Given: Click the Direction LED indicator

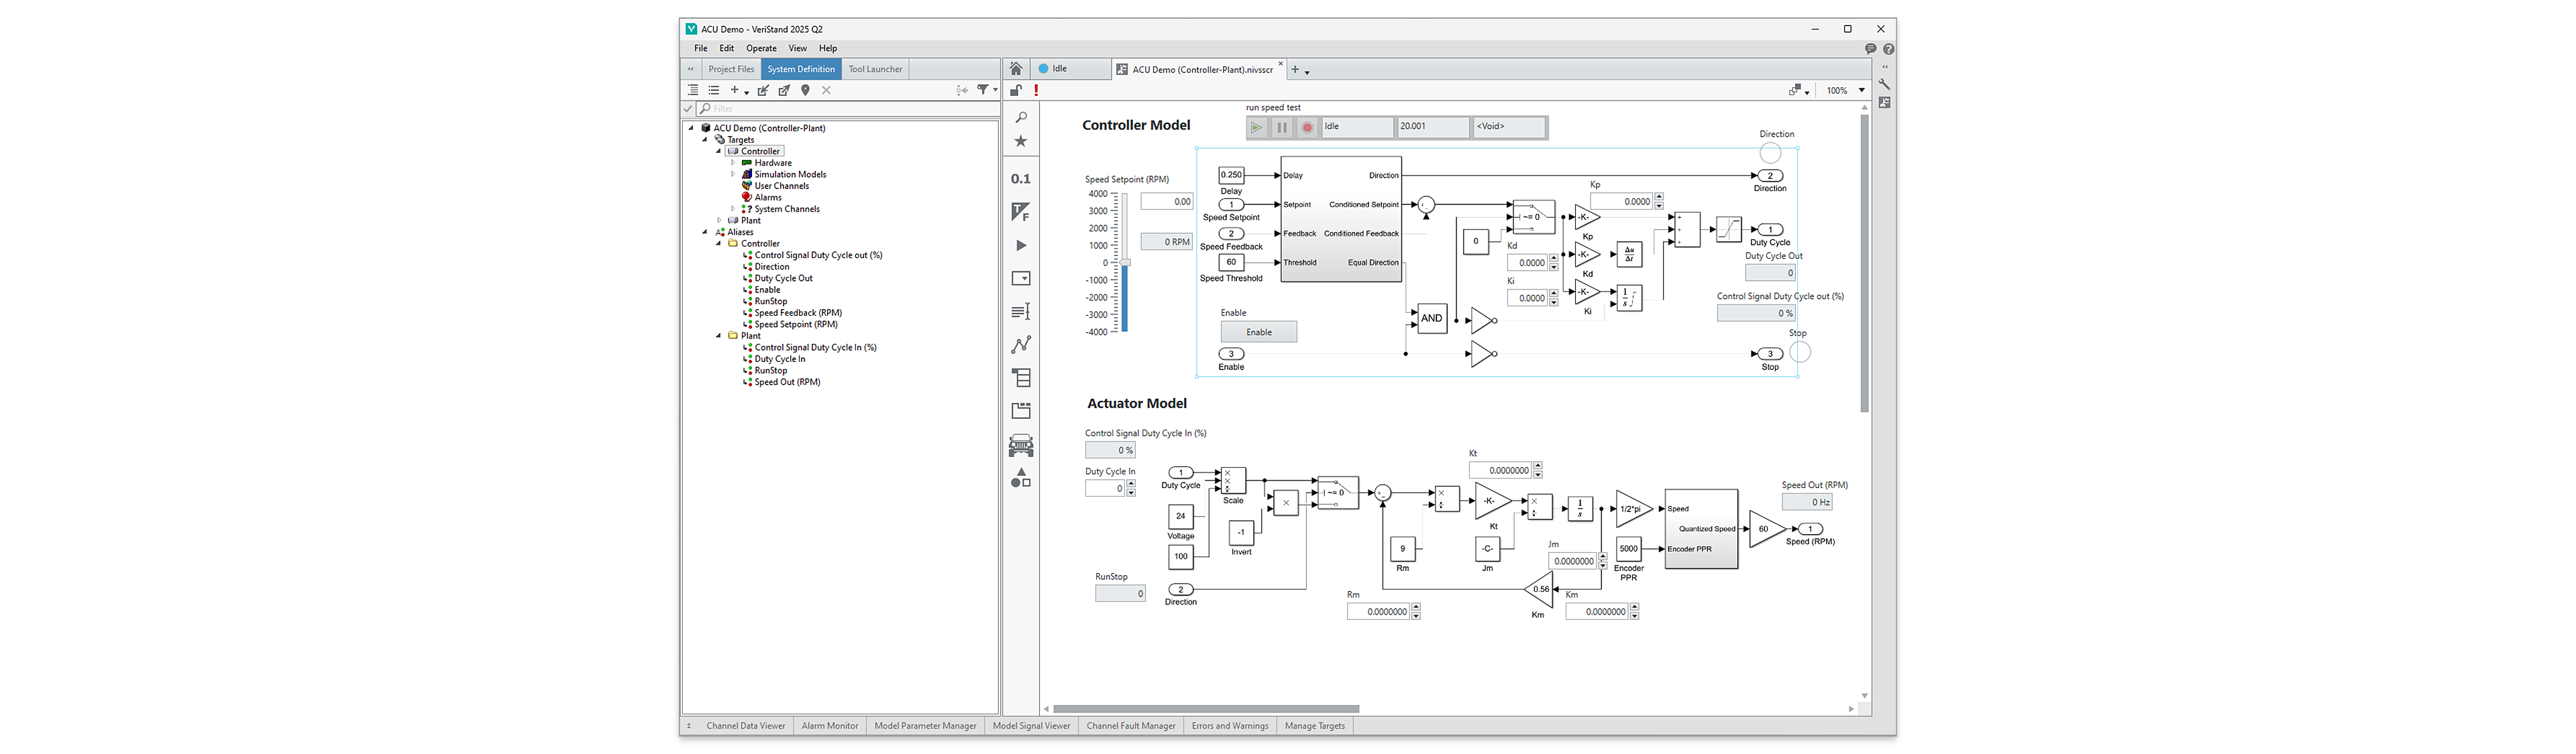Looking at the screenshot, I should click(x=1770, y=153).
